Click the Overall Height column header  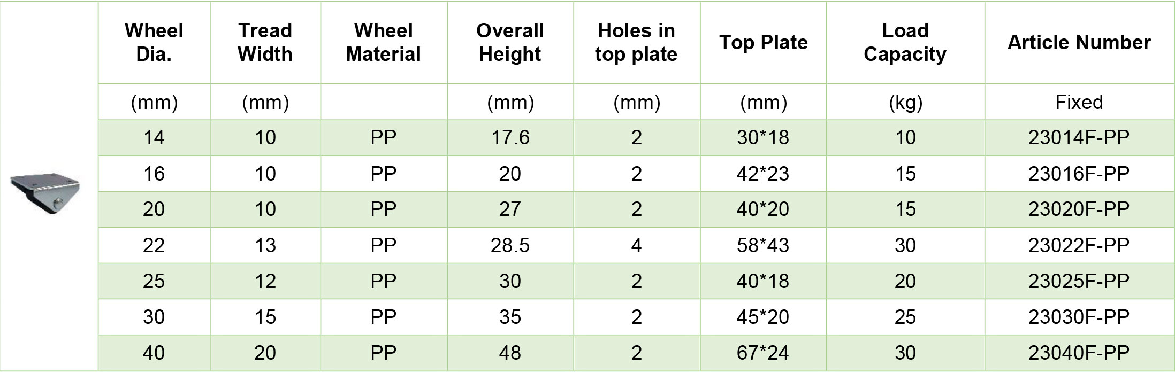click(x=510, y=42)
